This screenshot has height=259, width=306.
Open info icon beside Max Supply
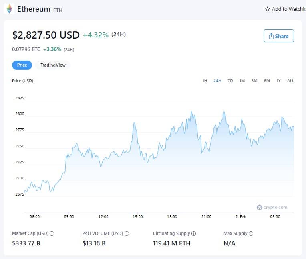pos(251,233)
